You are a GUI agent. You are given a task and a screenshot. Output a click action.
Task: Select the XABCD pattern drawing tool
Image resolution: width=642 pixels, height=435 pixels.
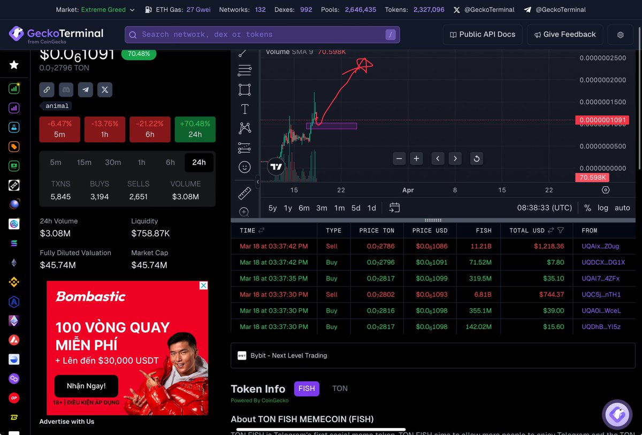coord(244,128)
